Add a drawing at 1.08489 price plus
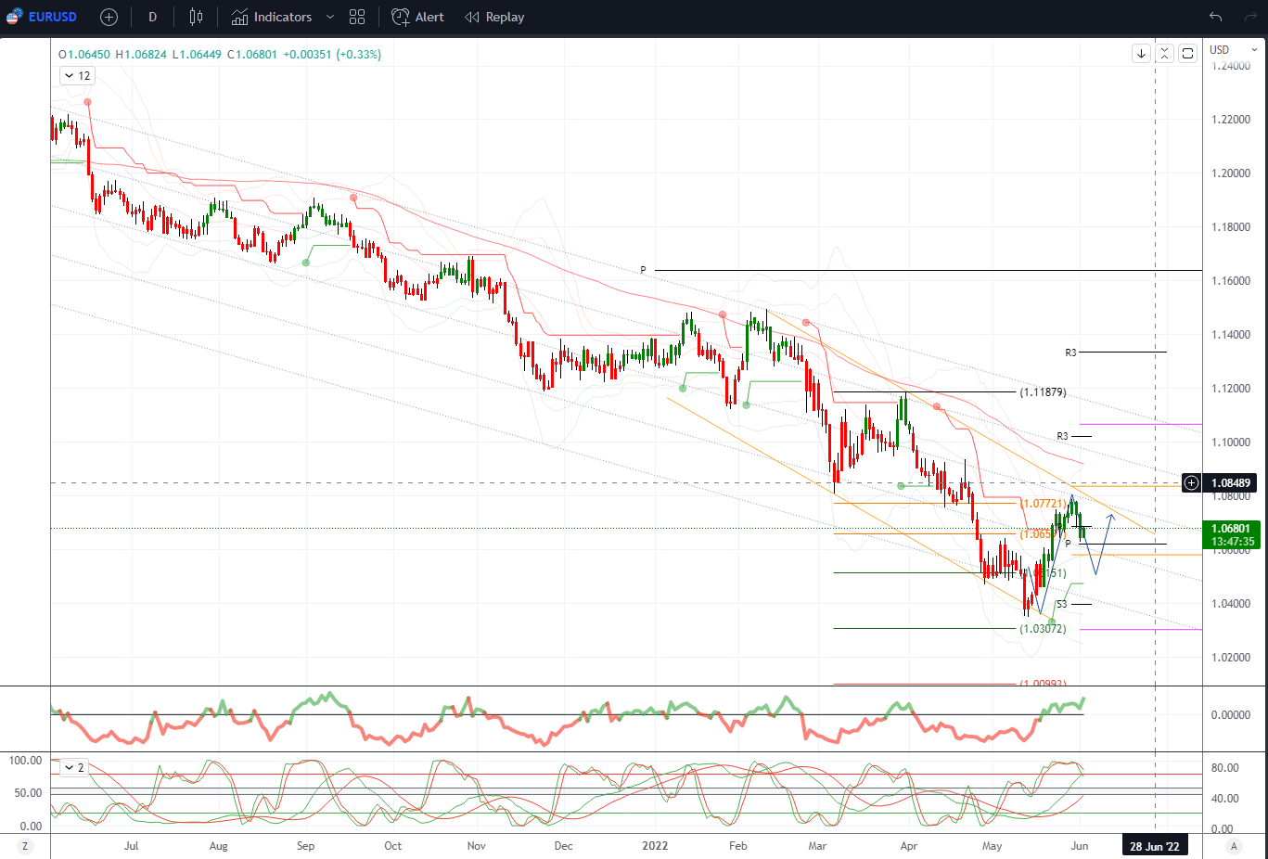The width and height of the screenshot is (1268, 859). tap(1191, 482)
